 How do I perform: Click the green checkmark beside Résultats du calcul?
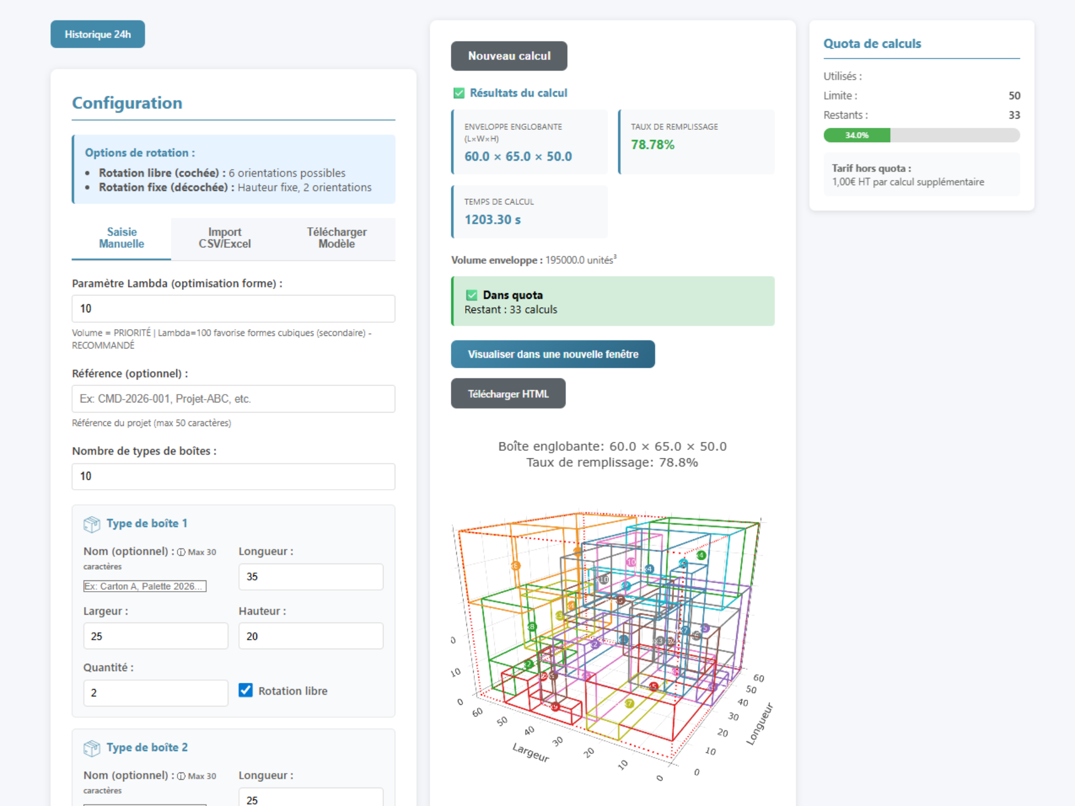(x=459, y=93)
